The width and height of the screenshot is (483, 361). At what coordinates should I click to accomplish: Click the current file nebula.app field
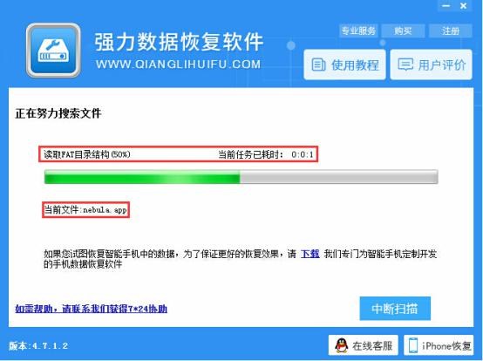coord(85,210)
